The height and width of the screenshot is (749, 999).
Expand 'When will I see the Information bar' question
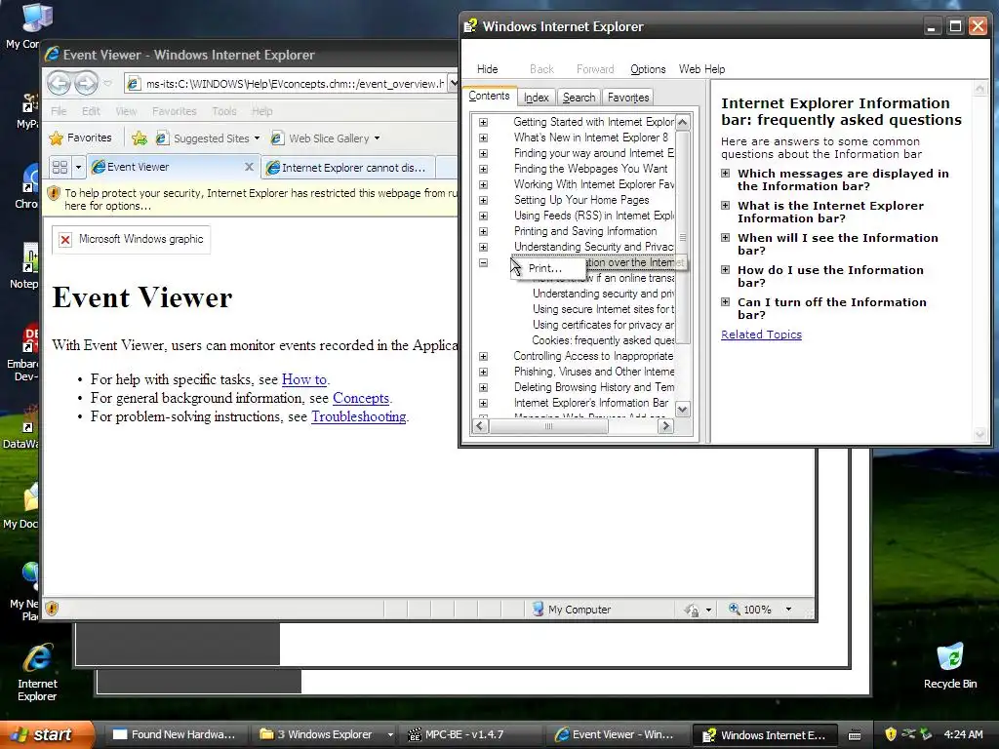725,237
